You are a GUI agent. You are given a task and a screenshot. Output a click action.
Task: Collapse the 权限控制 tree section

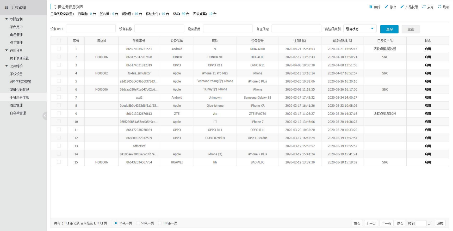pos(7,19)
